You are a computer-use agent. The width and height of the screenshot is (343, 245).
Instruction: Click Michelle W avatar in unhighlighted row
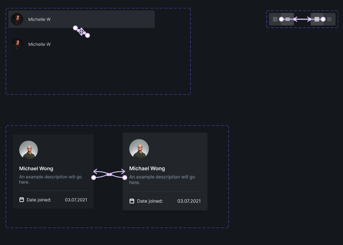click(x=17, y=44)
